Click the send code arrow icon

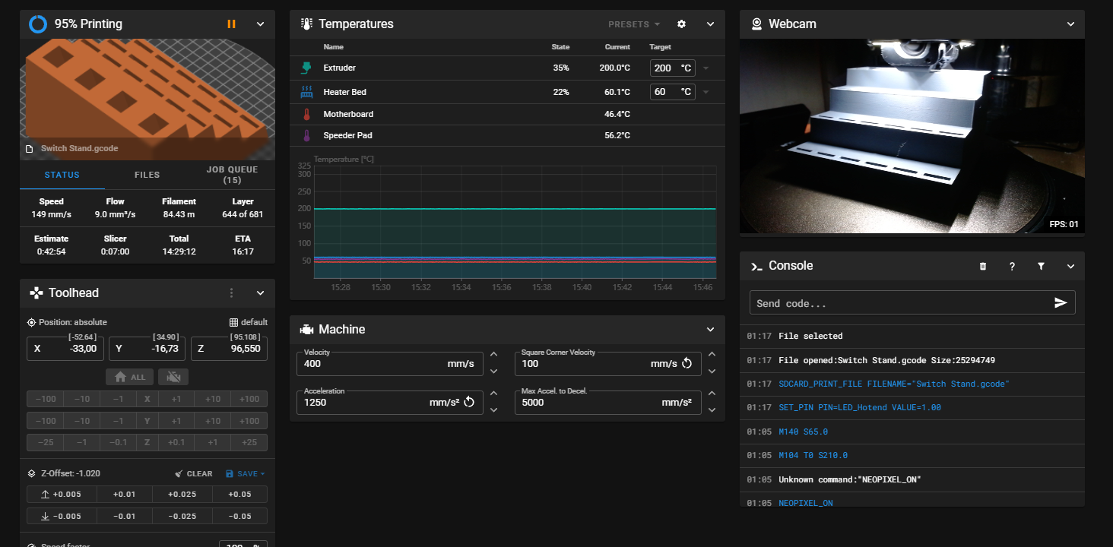pyautogui.click(x=1061, y=303)
